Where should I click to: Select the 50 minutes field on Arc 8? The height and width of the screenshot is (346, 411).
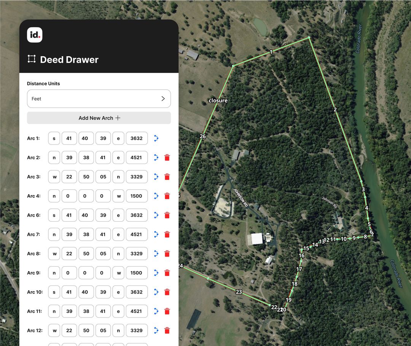pos(86,254)
